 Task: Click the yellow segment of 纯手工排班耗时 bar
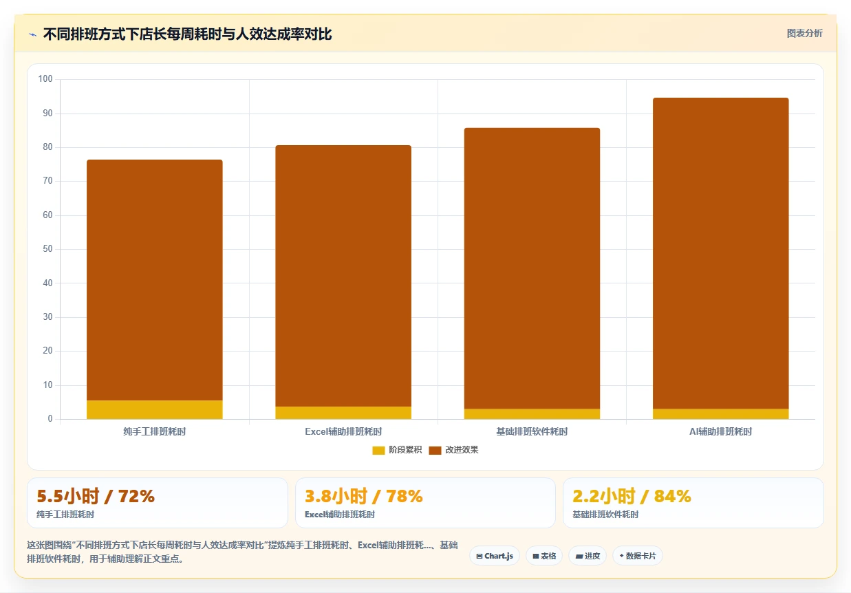[x=155, y=409]
